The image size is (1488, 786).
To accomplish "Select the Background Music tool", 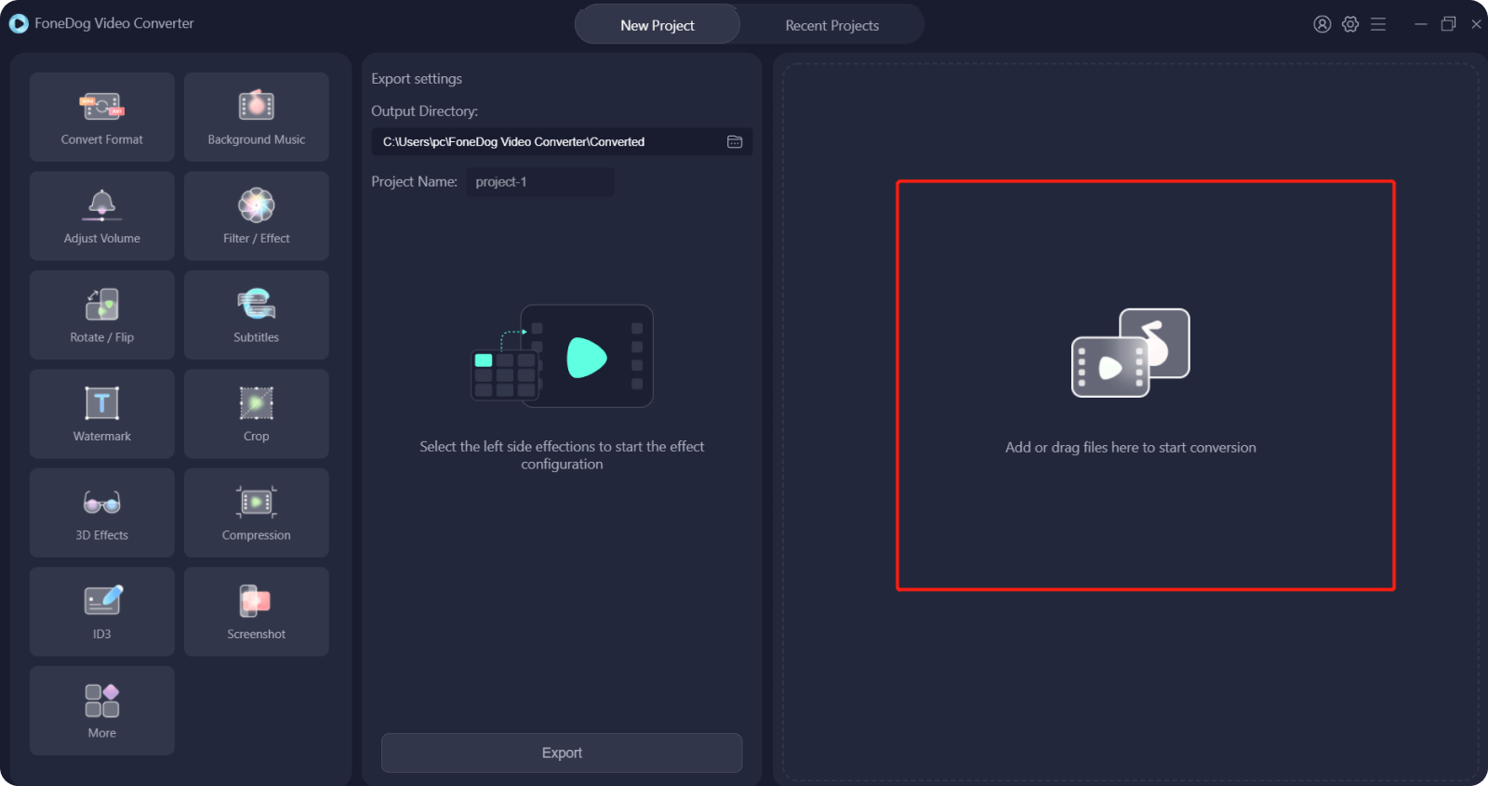I will coord(256,117).
